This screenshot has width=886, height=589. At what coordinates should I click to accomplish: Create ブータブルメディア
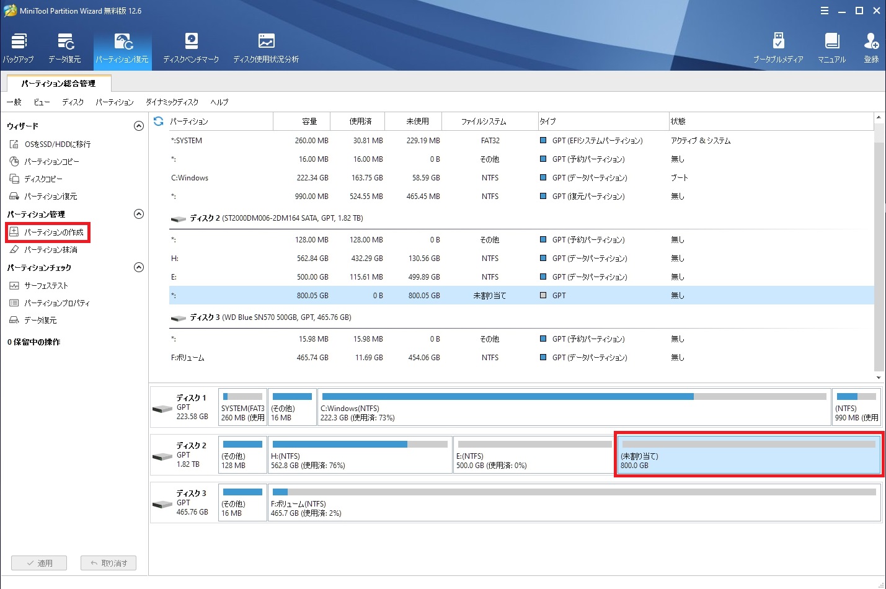778,48
